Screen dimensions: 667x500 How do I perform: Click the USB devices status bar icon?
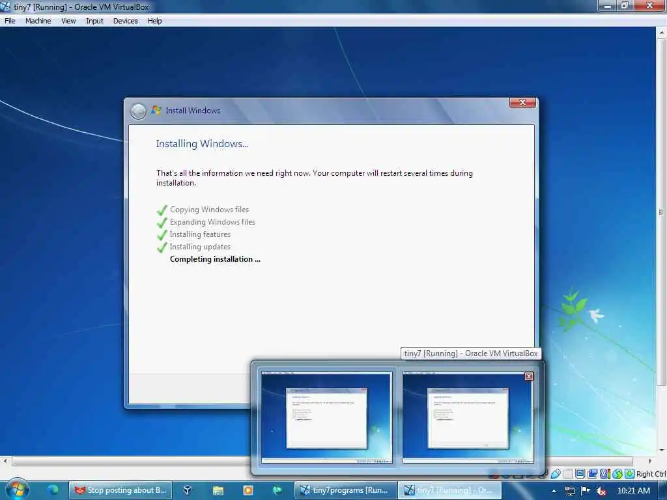[555, 474]
